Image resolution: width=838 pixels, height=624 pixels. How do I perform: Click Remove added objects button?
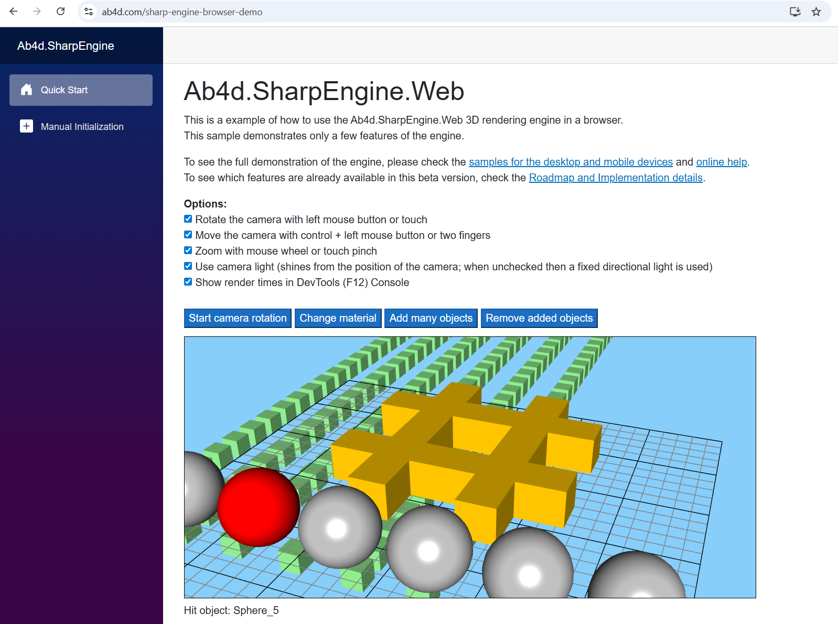[x=539, y=318]
